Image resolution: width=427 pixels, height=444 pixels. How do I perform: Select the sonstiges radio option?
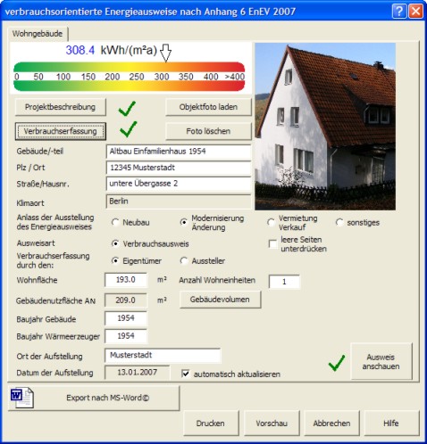pos(339,222)
